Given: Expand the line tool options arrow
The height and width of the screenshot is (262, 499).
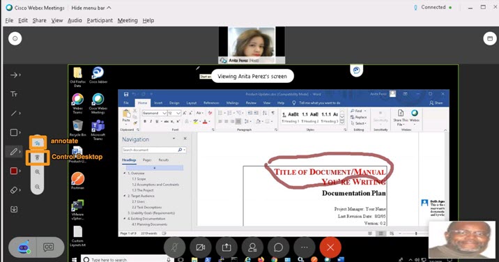Looking at the screenshot, I should 20,114.
